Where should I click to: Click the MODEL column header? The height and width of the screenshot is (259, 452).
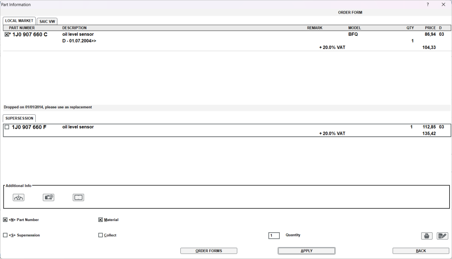point(354,28)
